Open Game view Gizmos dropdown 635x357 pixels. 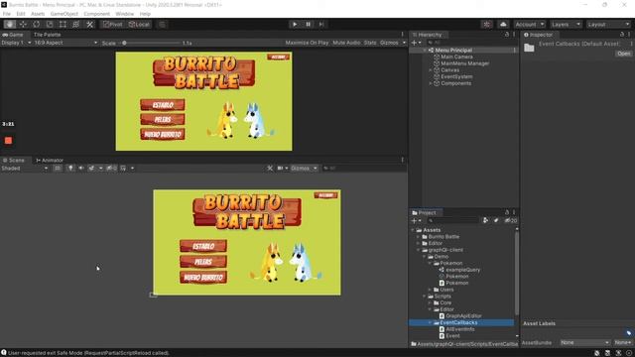(393, 43)
